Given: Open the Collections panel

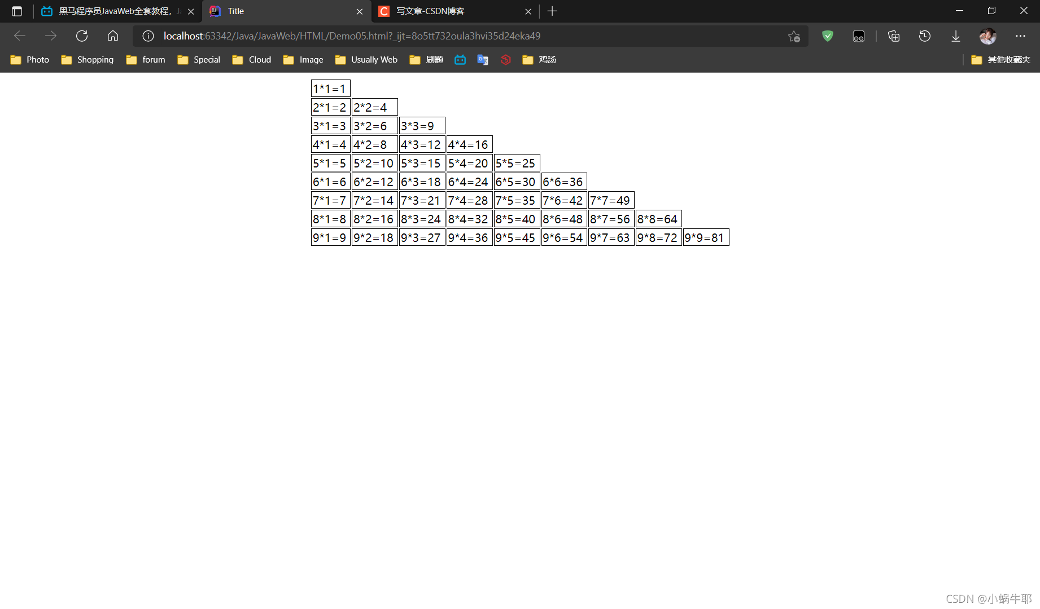Looking at the screenshot, I should click(x=894, y=36).
